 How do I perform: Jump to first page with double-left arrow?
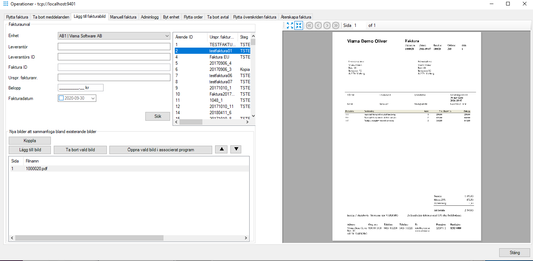tap(309, 25)
